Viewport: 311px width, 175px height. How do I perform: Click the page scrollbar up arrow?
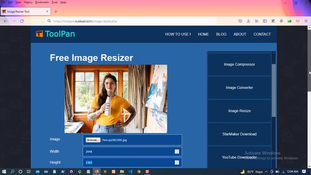[x=309, y=28]
